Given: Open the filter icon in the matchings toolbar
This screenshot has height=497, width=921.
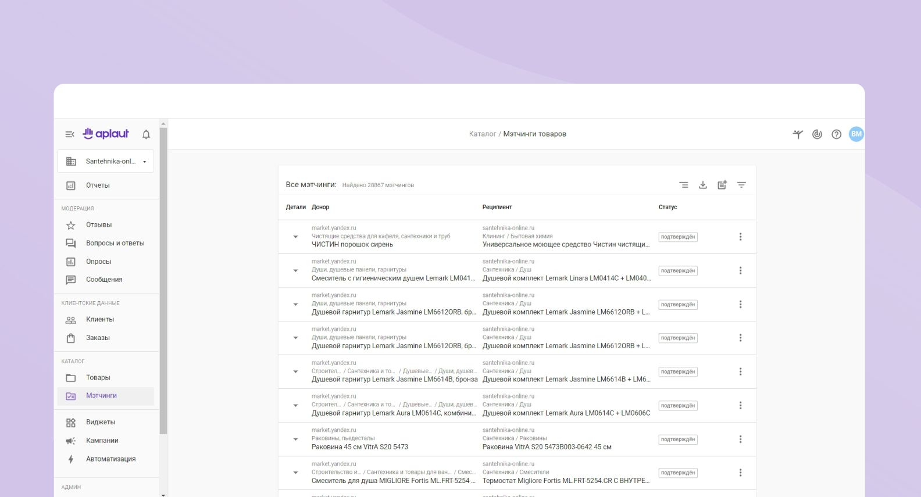Looking at the screenshot, I should [741, 185].
